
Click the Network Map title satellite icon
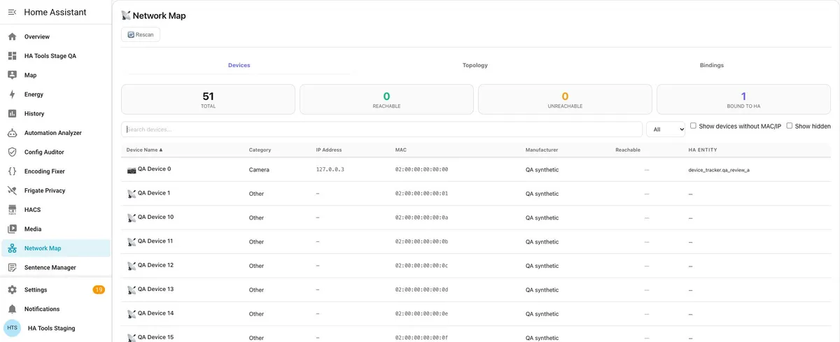click(126, 15)
